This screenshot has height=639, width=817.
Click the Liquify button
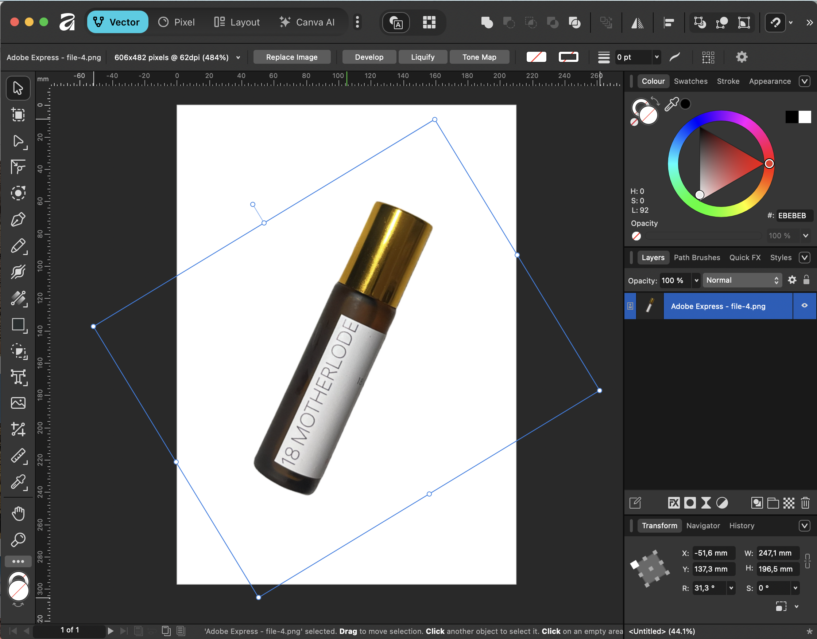pyautogui.click(x=423, y=57)
